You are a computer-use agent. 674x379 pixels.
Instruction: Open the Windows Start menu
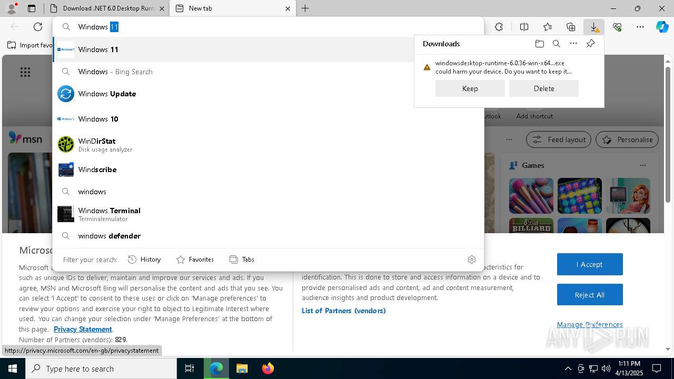[12, 368]
